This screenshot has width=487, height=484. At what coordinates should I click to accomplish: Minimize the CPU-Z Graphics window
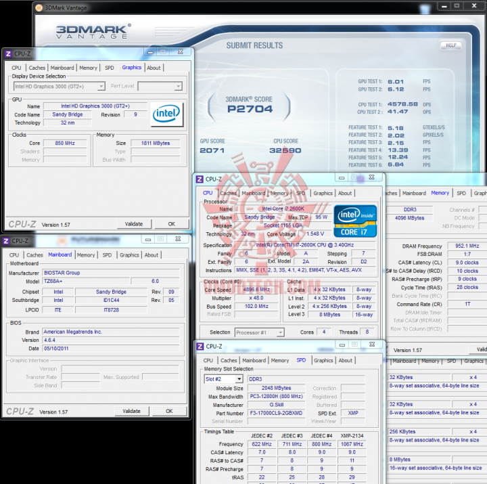(150, 52)
